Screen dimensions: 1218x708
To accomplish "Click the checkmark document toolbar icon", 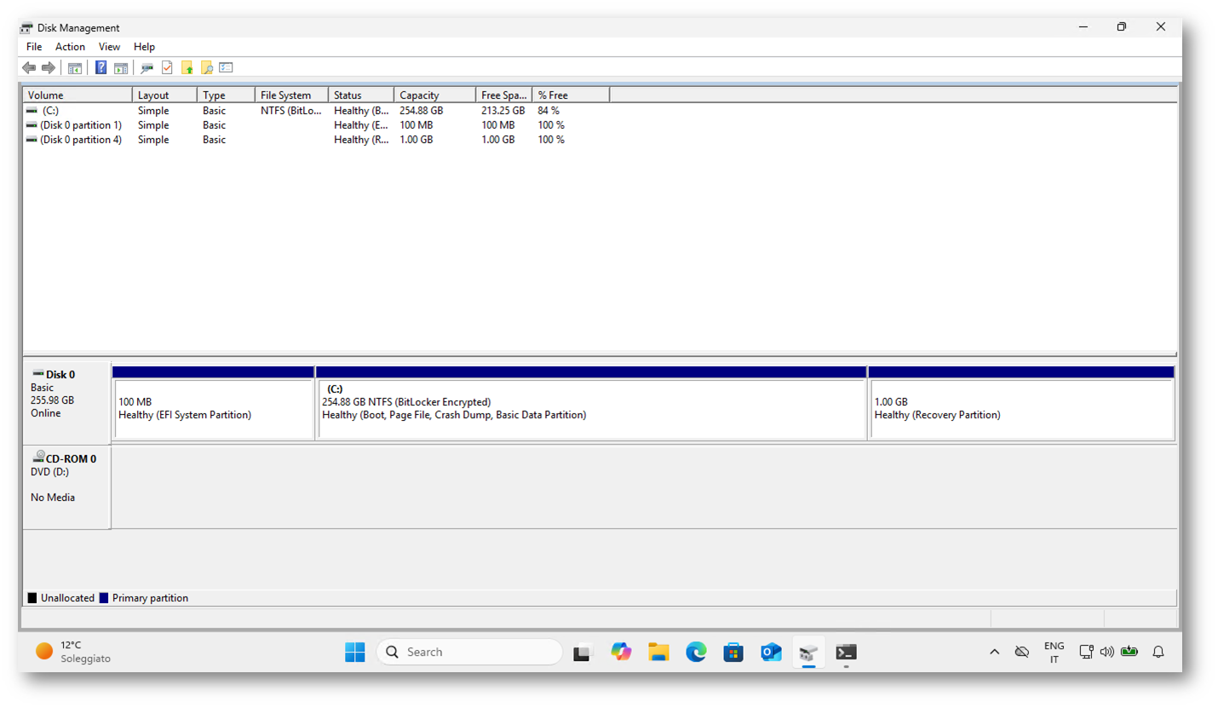I will (x=167, y=67).
